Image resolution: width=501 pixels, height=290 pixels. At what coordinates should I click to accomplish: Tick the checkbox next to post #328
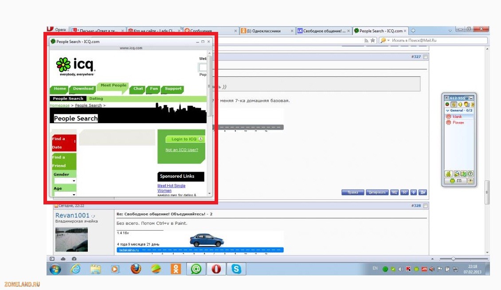click(x=425, y=206)
